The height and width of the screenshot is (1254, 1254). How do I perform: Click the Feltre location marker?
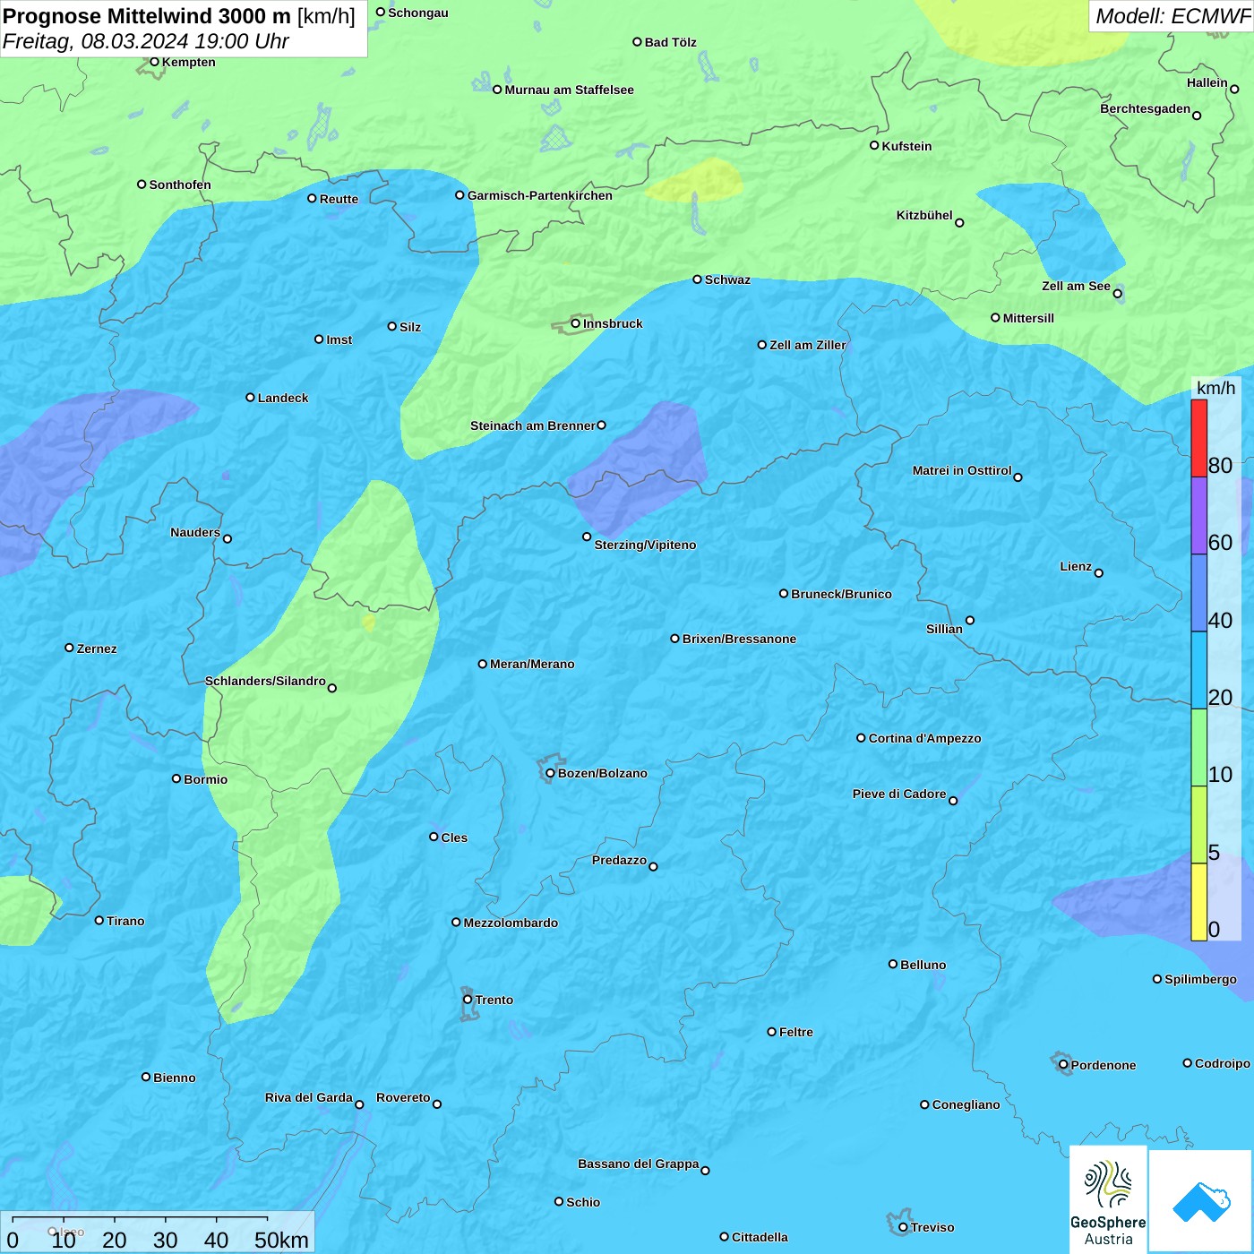point(771,1032)
